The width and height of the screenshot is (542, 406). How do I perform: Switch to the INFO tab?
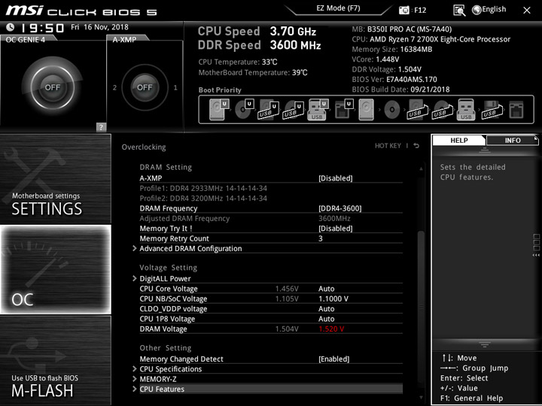tap(513, 140)
